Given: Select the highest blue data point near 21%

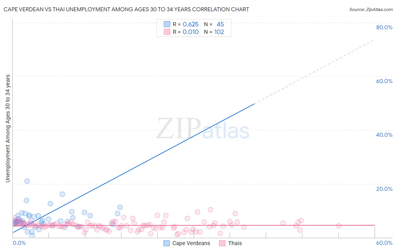Looking at the screenshot, I should pyautogui.click(x=27, y=181).
